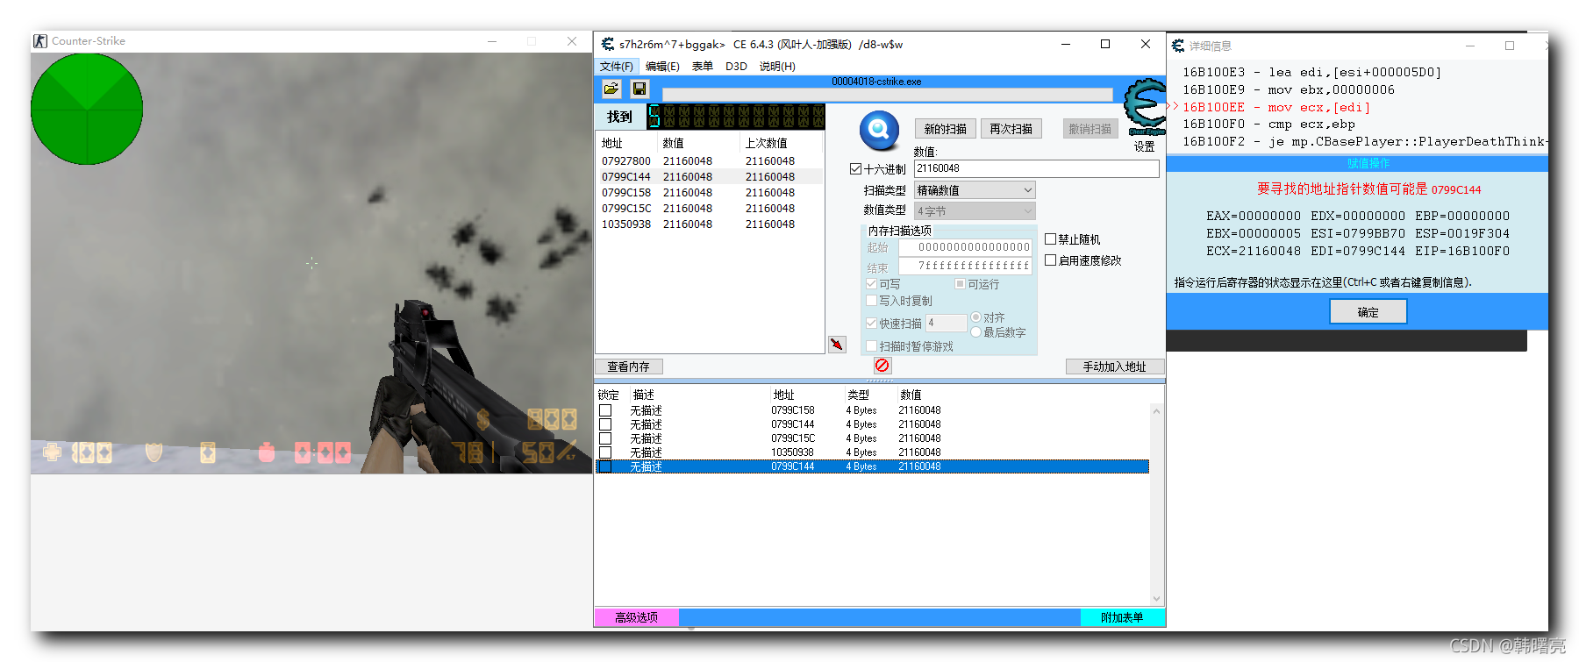Click red arrow add-to-address-list icon
The image size is (1579, 662).
point(837,345)
